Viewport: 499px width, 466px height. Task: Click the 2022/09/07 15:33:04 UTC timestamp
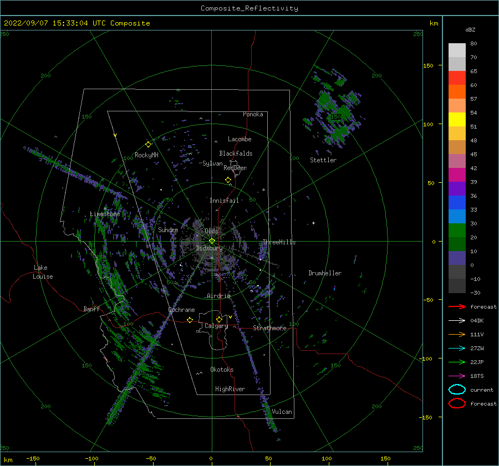tap(77, 23)
